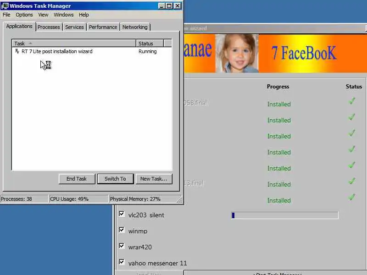Click the wrar420 label
This screenshot has height=275, width=367.
pyautogui.click(x=140, y=247)
